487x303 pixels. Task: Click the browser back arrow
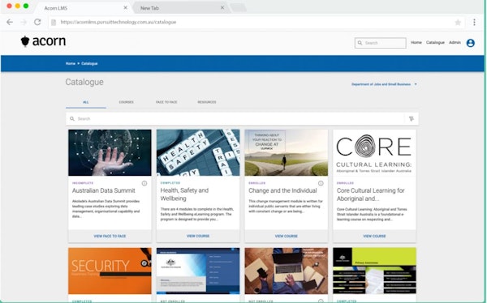(x=10, y=22)
